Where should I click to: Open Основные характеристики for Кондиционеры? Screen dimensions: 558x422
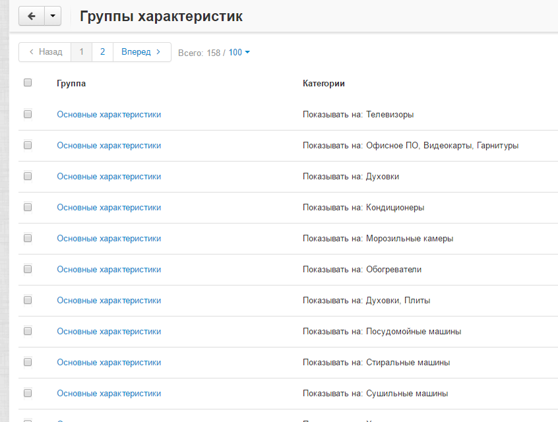click(109, 208)
